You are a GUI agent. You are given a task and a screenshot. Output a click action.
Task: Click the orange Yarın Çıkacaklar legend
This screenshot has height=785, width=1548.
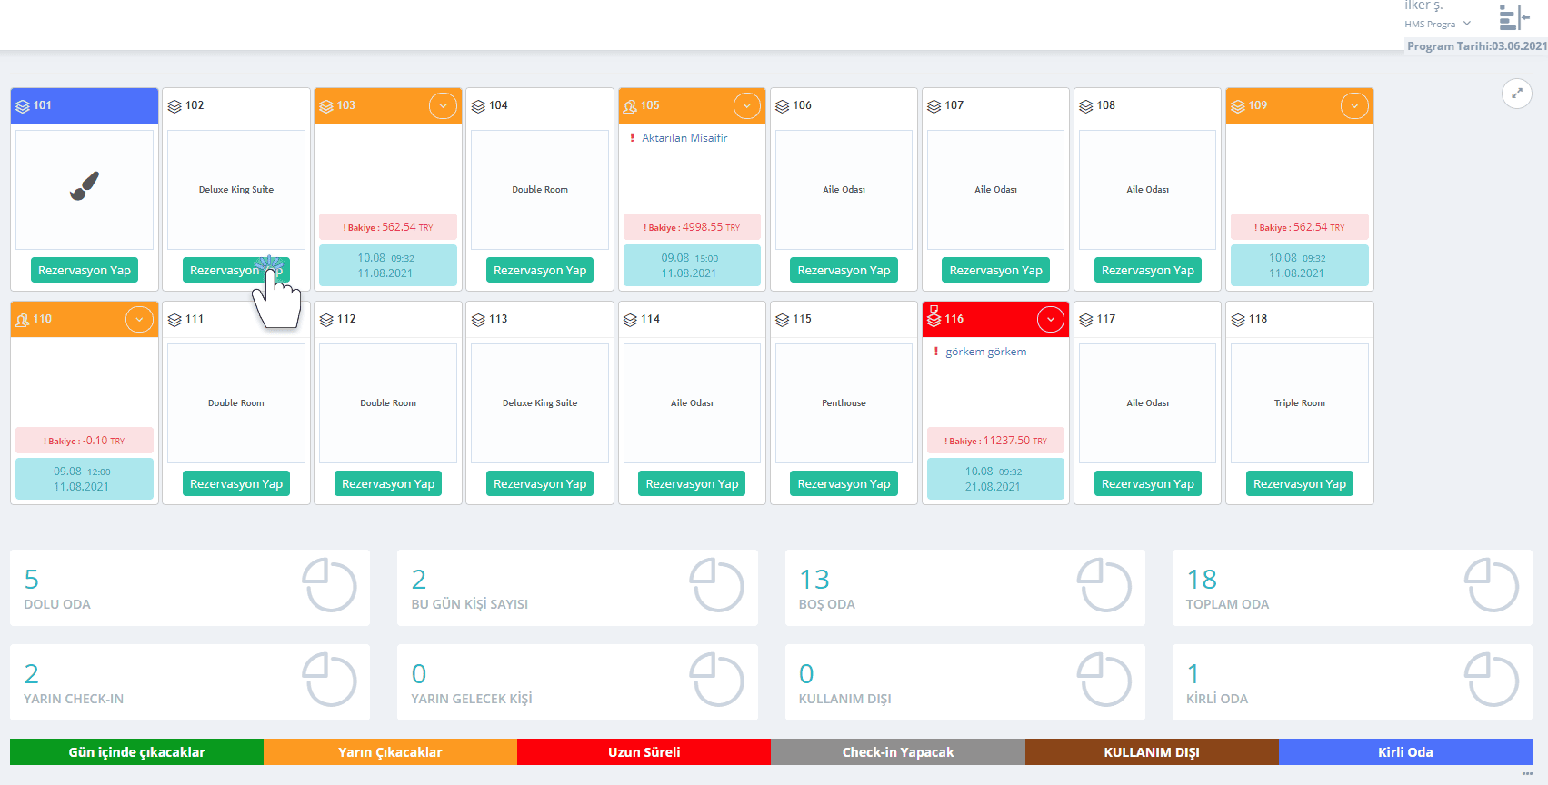point(390,752)
